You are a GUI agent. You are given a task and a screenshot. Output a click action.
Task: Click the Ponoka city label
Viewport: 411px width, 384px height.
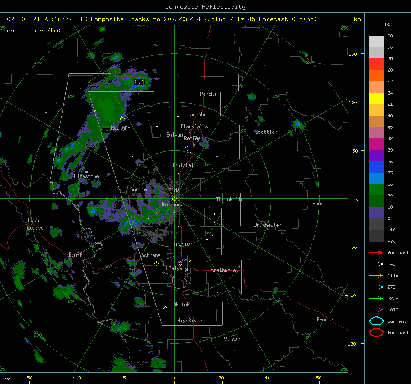pyautogui.click(x=208, y=94)
